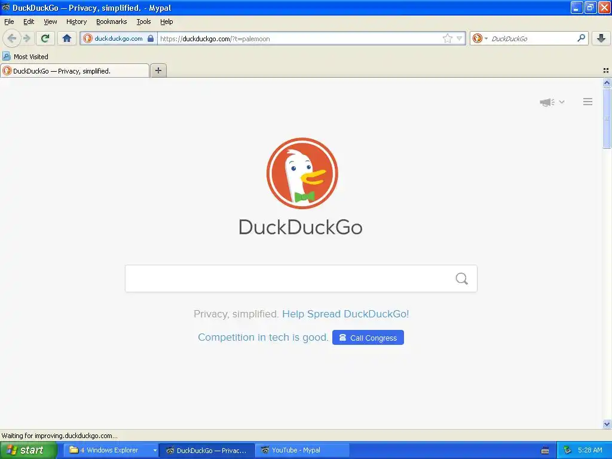The image size is (612, 459).
Task: Expand the chevron beside the megaphone
Action: tap(562, 102)
